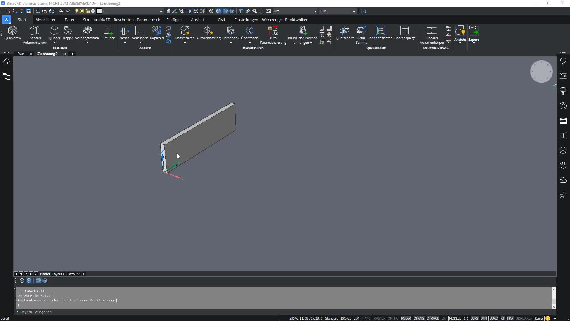This screenshot has width=570, height=321.
Task: Jump to last layout button
Action: (x=31, y=274)
